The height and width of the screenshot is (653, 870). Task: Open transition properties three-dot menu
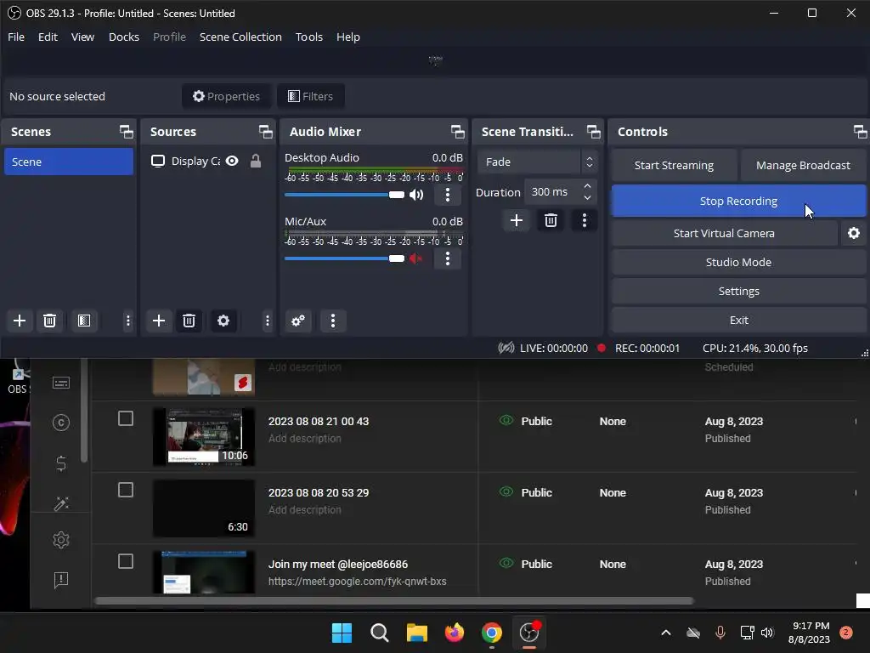coord(585,220)
